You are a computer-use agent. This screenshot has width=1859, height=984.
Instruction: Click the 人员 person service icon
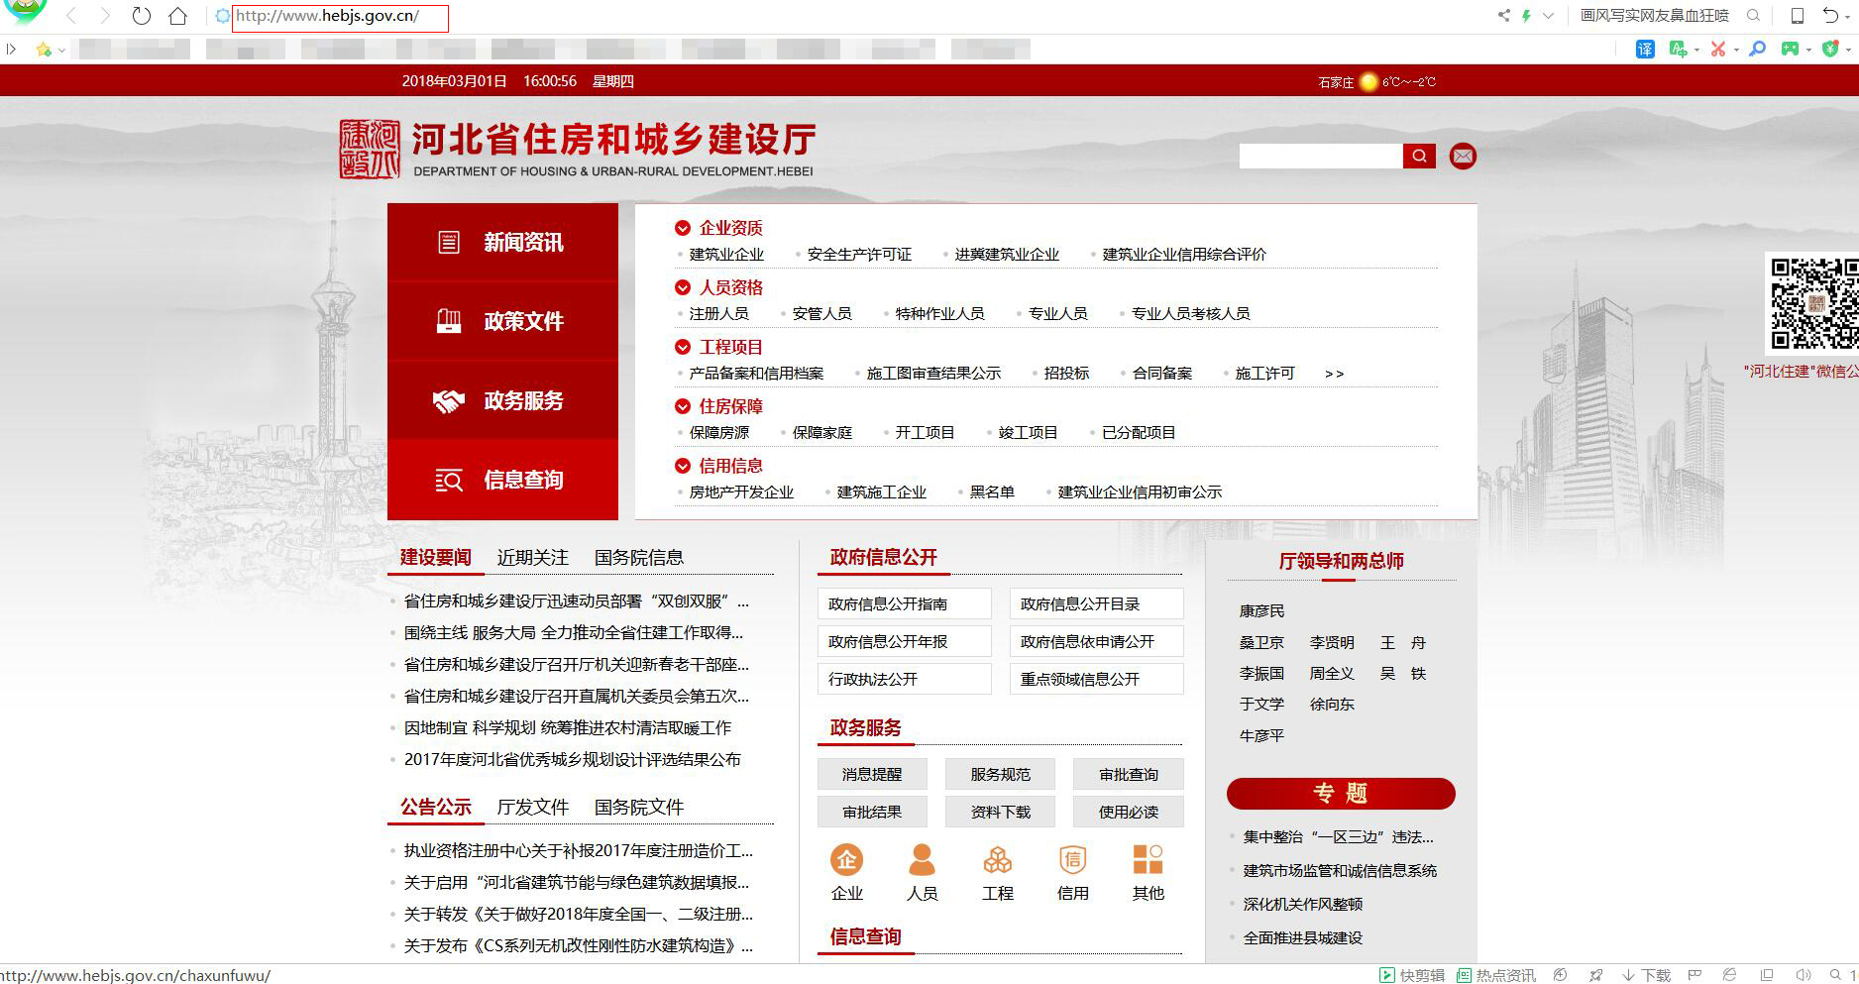coord(922,860)
